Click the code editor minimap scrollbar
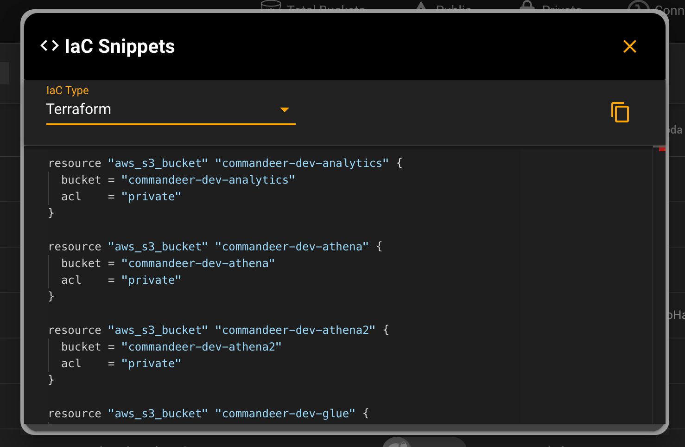The image size is (685, 447). [659, 285]
